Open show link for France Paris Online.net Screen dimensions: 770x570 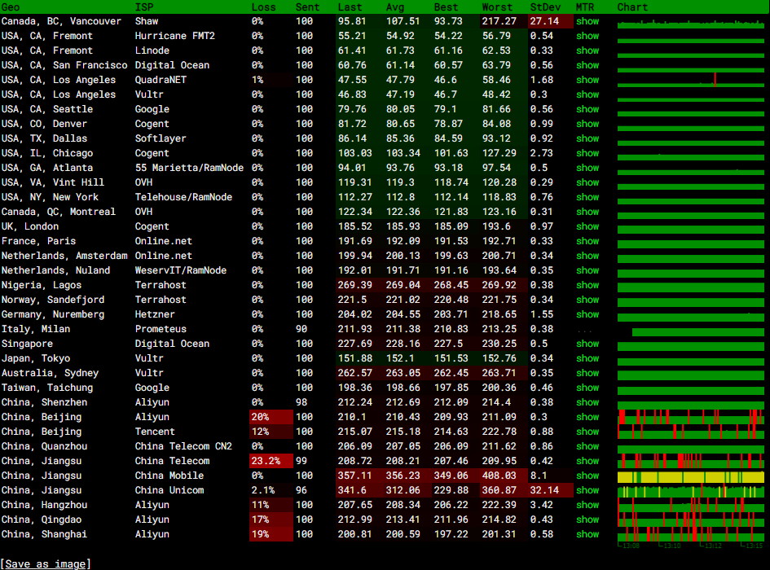tap(587, 241)
